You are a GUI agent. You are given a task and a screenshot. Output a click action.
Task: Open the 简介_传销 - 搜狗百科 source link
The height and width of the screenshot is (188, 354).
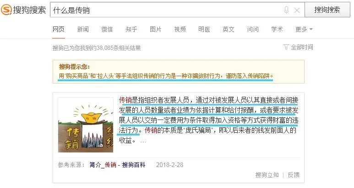117,165
